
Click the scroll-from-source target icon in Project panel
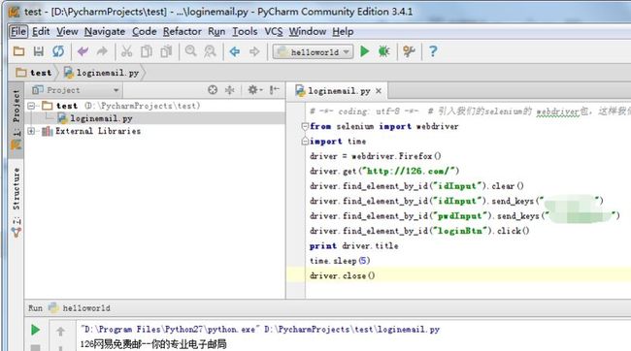coord(213,90)
